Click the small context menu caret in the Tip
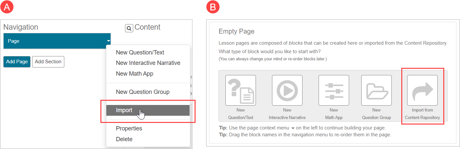 click(x=293, y=128)
